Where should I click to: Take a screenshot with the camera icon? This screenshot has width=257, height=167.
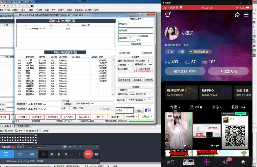tap(97, 154)
